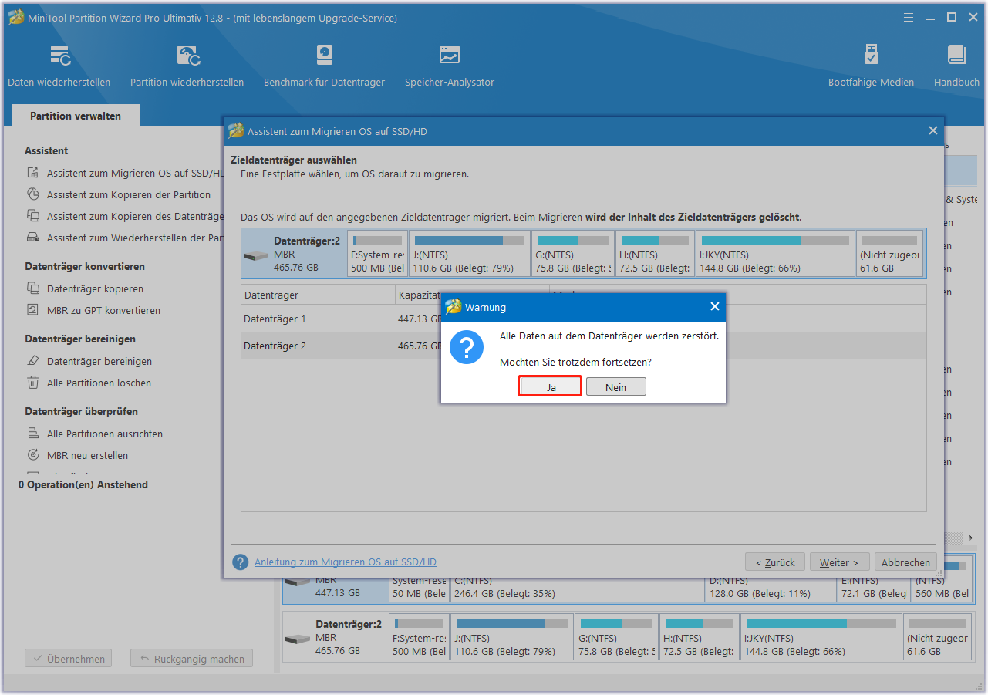Click the Datenträger column header
The width and height of the screenshot is (988, 695).
[318, 295]
